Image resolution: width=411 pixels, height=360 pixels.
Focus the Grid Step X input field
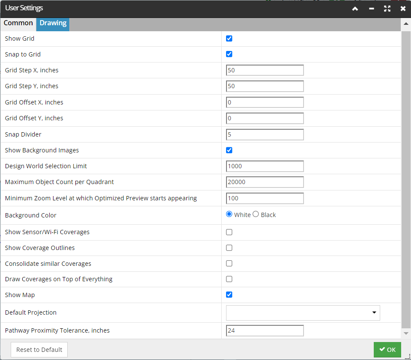pos(265,70)
